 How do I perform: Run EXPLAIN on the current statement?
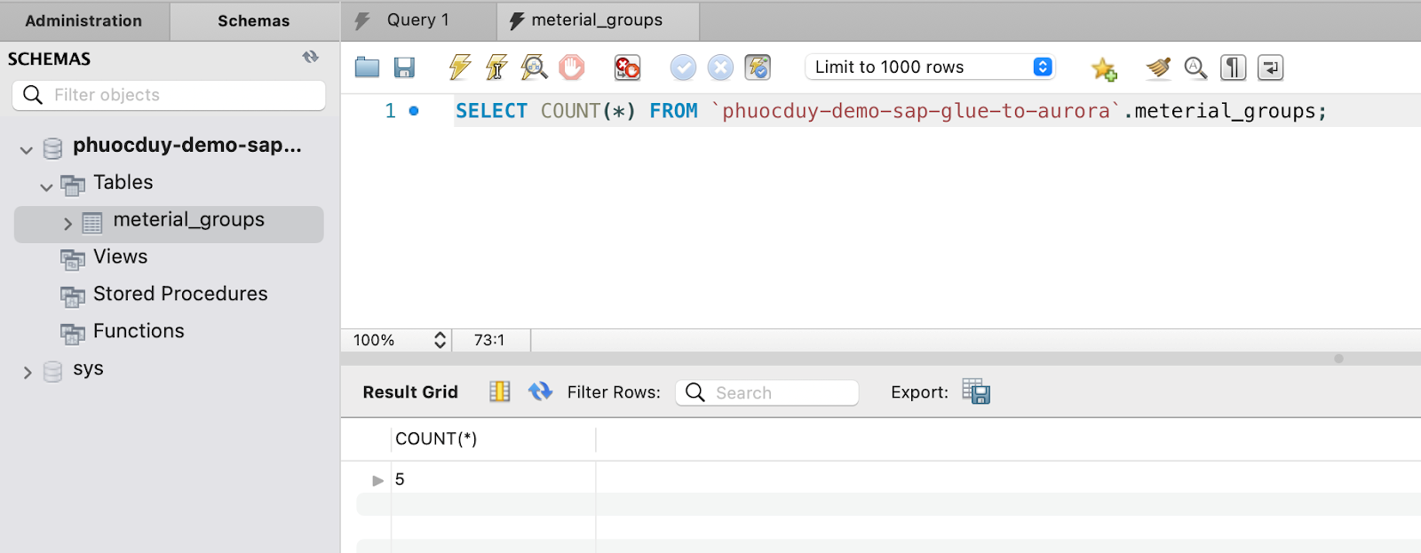click(534, 67)
